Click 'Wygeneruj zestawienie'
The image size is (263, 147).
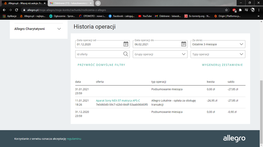[222, 65]
